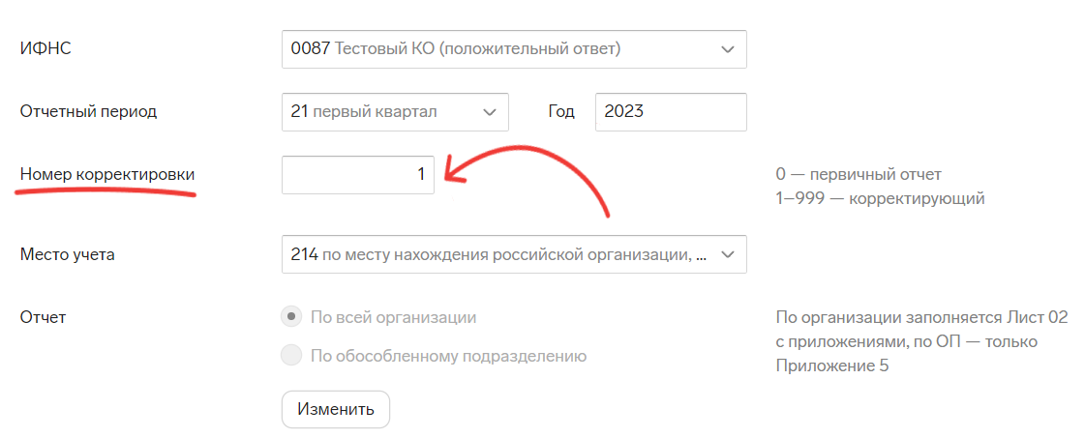Image resolution: width=1085 pixels, height=438 pixels.
Task: Click the hint text 1–999 — корректирующий
Action: [x=880, y=199]
